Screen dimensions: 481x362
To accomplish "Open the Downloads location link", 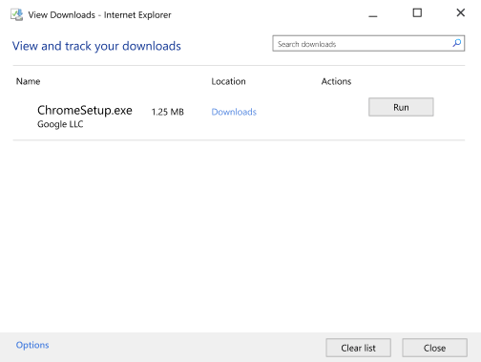I will pos(234,112).
